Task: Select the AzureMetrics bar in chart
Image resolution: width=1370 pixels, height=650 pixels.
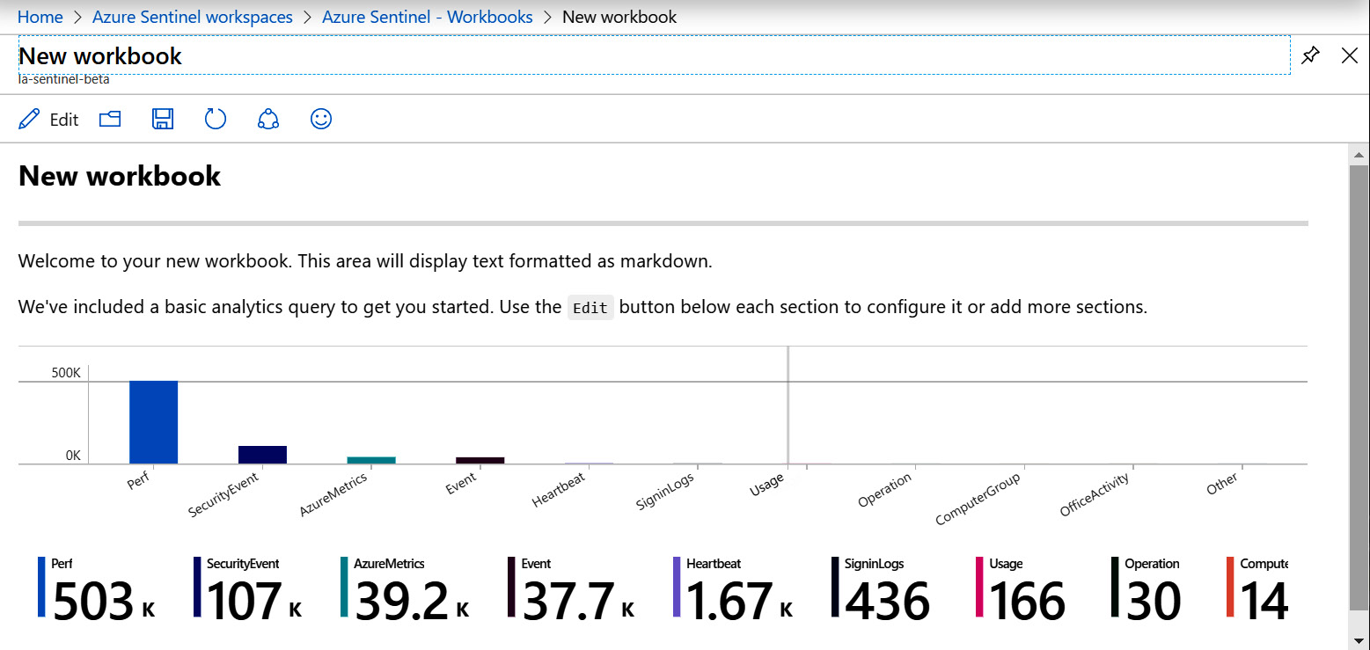Action: pyautogui.click(x=371, y=460)
